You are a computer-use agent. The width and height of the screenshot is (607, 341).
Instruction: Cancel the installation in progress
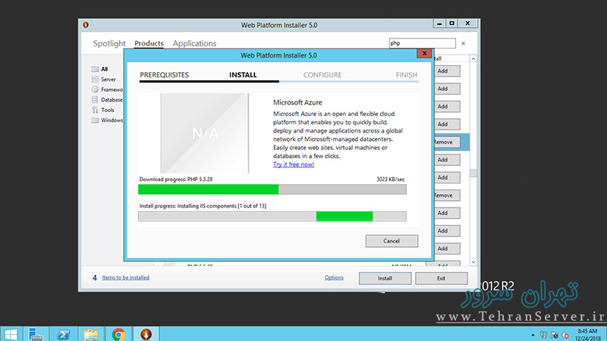click(392, 241)
